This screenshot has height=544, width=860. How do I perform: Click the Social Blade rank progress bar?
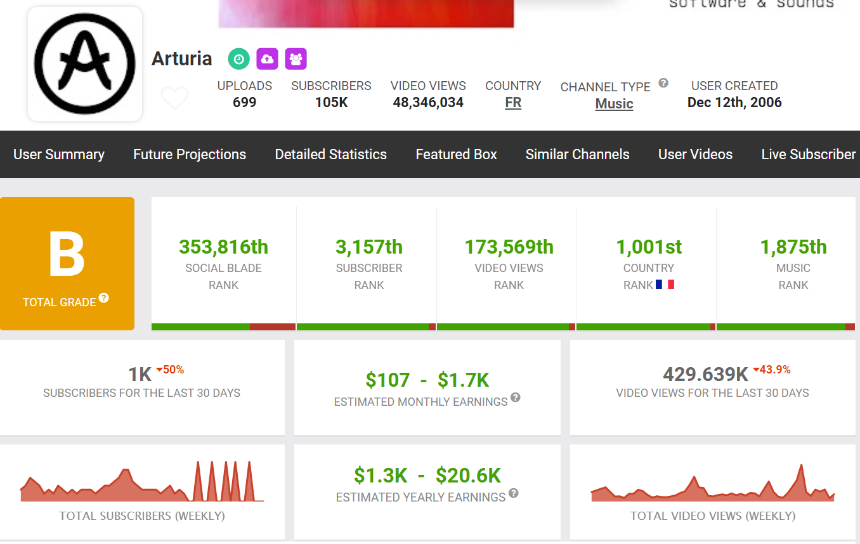point(224,327)
